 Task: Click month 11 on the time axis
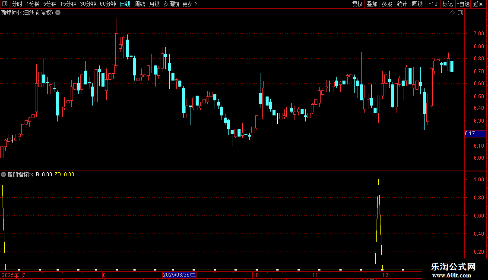[x=315, y=275]
